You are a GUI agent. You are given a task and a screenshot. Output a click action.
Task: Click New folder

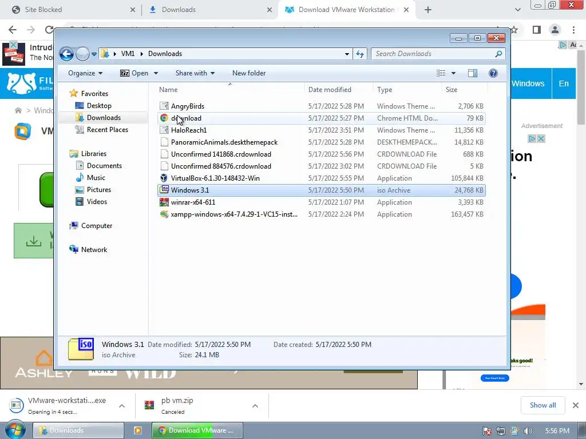pyautogui.click(x=249, y=73)
